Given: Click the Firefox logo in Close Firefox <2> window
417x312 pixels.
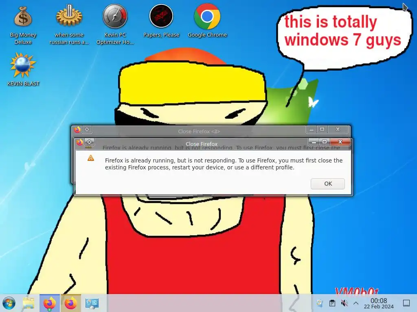Looking at the screenshot, I should pyautogui.click(x=77, y=130).
